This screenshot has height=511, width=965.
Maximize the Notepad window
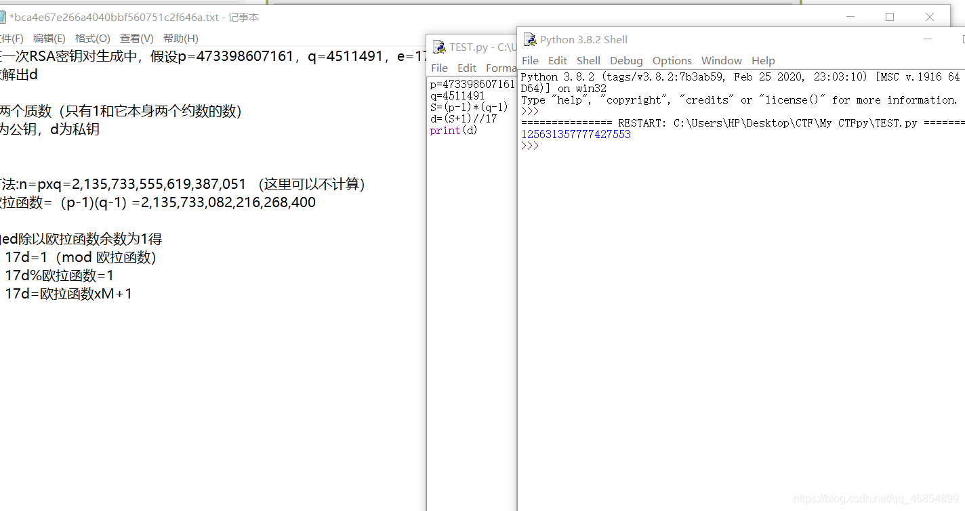890,17
